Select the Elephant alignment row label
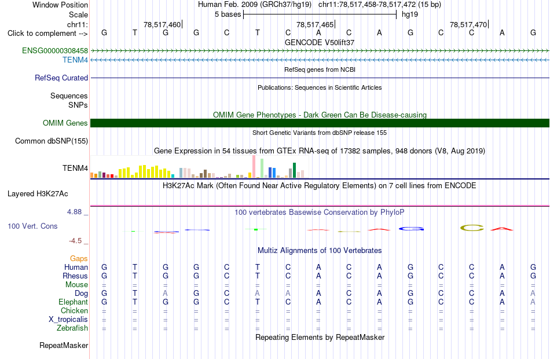The width and height of the screenshot is (550, 359). [x=73, y=302]
